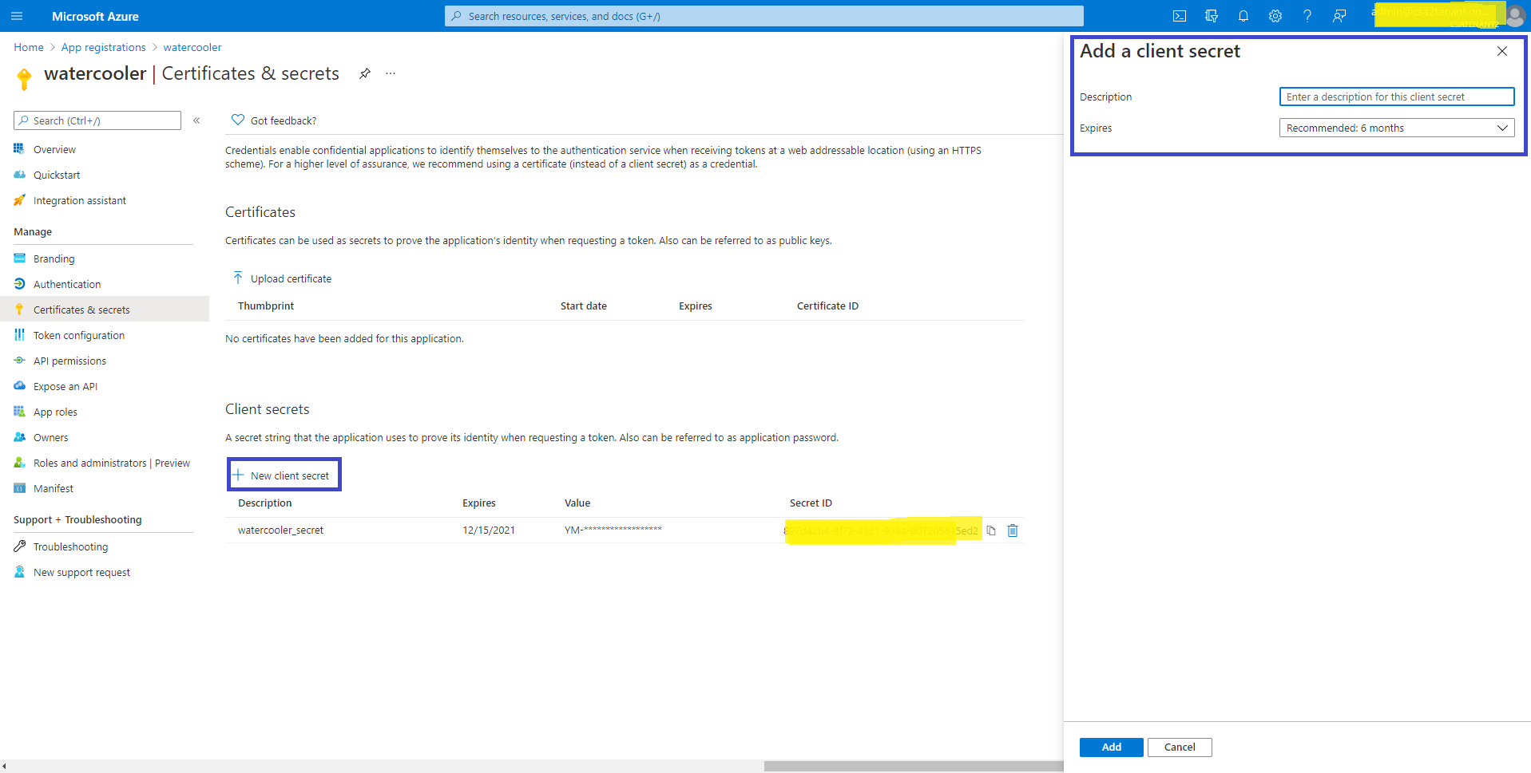1531x773 pixels.
Task: Click the plus icon of New client secret
Action: pos(238,475)
